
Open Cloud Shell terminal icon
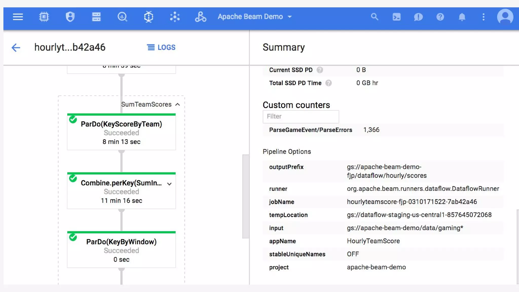tap(396, 17)
